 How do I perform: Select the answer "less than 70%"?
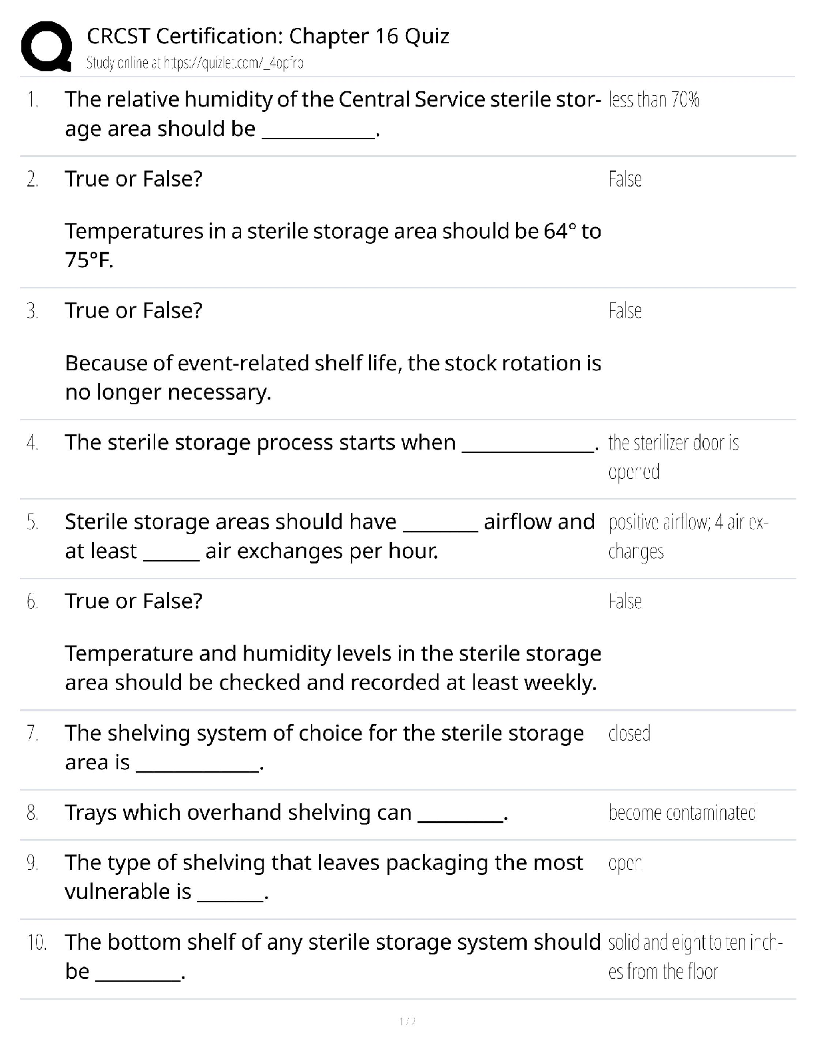(x=653, y=100)
